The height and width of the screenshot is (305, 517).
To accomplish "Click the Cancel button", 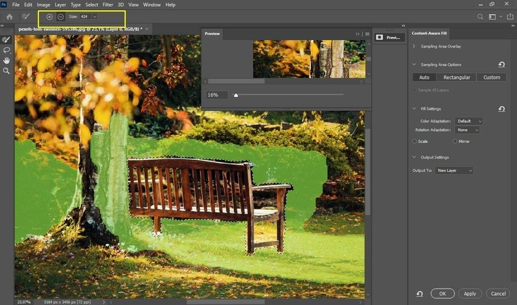I will [x=498, y=293].
